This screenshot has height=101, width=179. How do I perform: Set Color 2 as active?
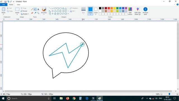pyautogui.click(x=96, y=11)
